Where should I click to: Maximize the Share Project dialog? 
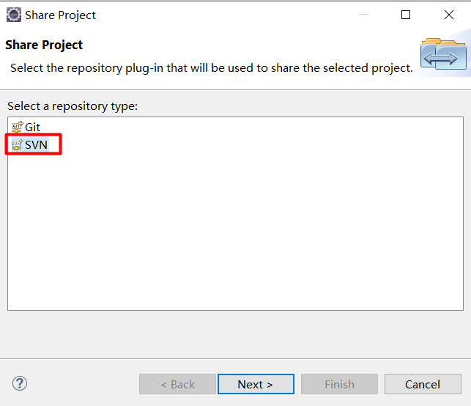(x=406, y=15)
